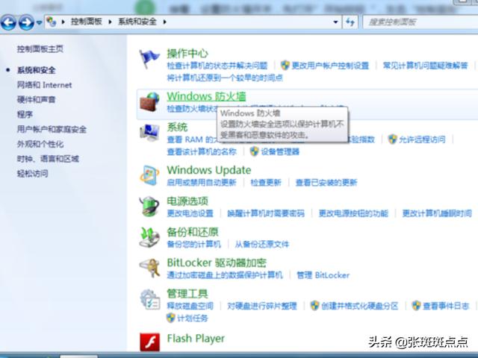Open BitLocker 驱动器加密 heading
The image size is (478, 358).
point(217,263)
